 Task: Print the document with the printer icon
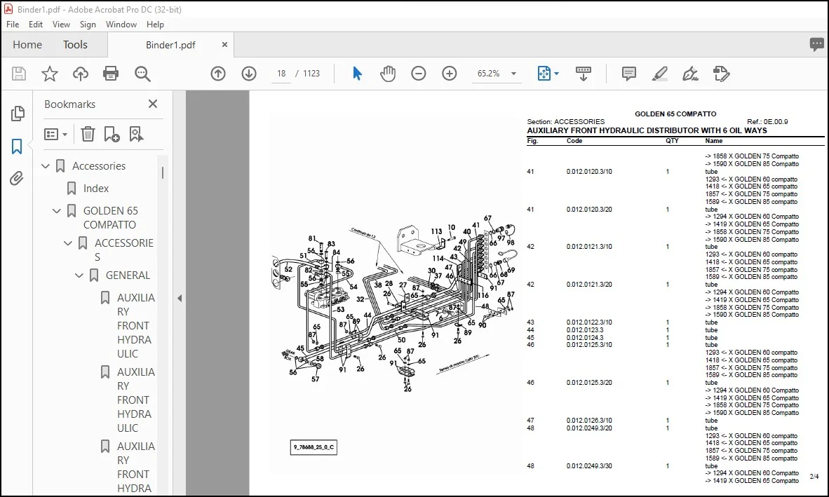[111, 74]
